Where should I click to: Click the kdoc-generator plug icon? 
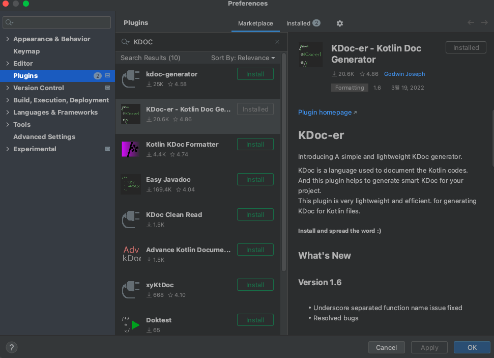(x=131, y=79)
